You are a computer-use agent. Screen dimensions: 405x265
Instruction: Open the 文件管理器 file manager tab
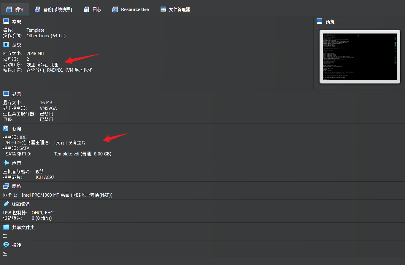point(175,9)
